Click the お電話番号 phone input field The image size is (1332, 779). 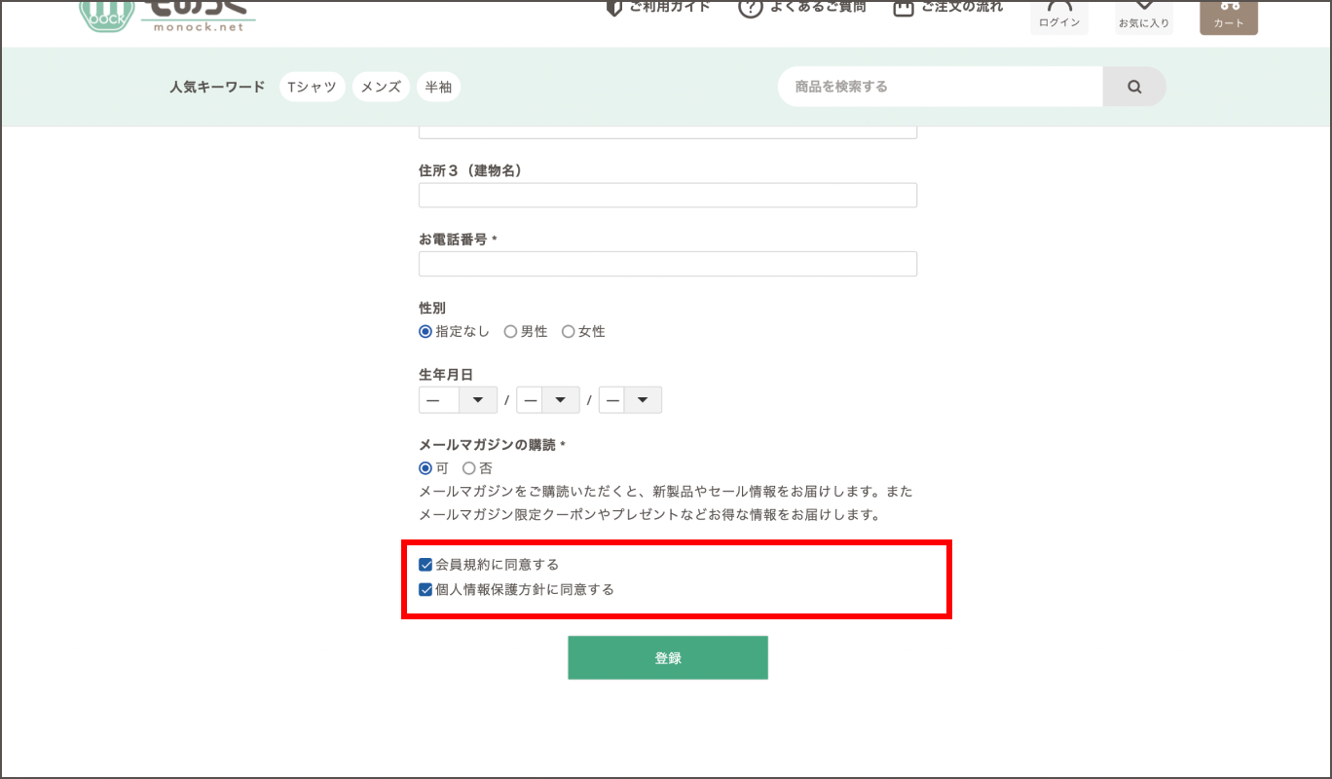pos(667,264)
